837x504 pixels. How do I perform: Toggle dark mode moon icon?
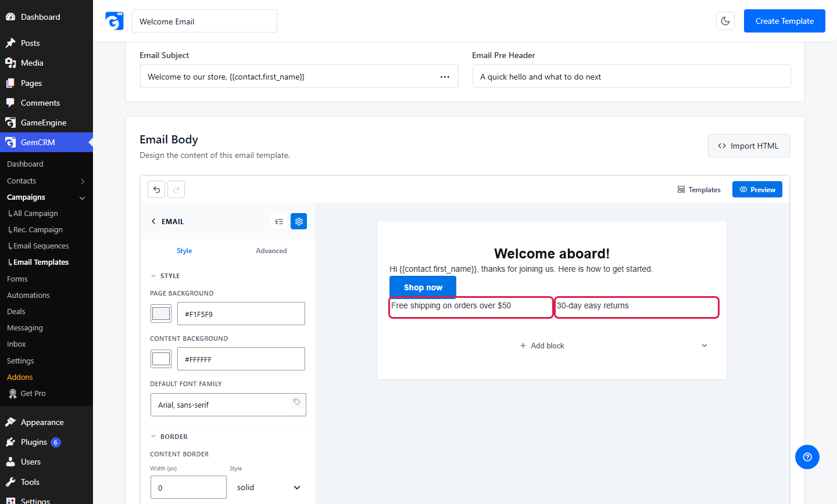(x=725, y=21)
